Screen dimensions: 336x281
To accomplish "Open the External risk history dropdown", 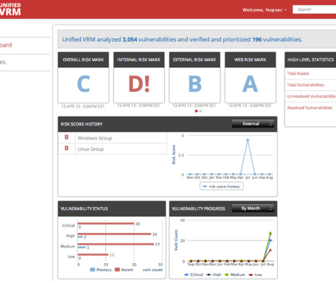I will coord(253,124).
